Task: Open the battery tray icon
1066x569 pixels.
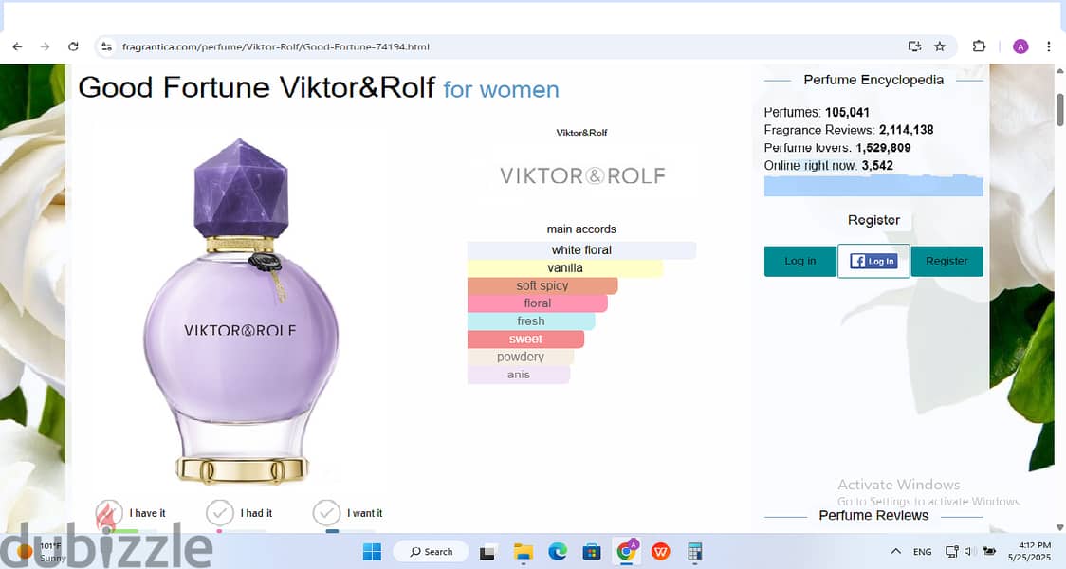Action: click(x=989, y=551)
